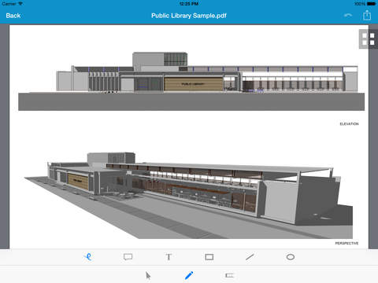Select the comment note tool
The height and width of the screenshot is (283, 378).
[128, 257]
